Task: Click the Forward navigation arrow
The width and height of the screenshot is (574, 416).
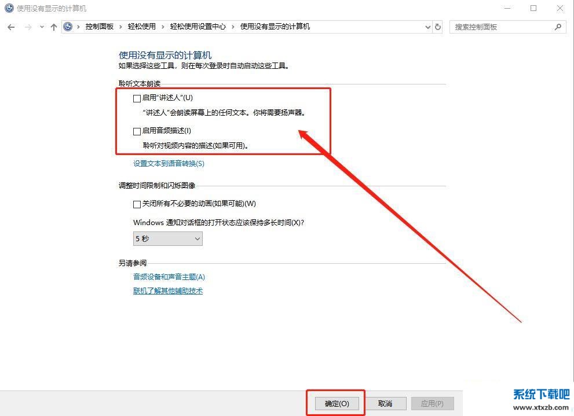Action: (x=28, y=27)
